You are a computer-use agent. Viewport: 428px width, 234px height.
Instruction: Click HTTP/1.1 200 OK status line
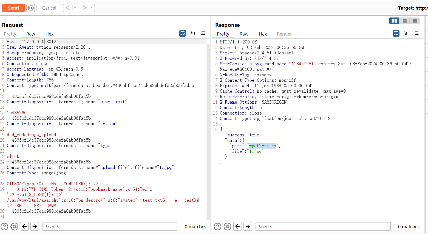pyautogui.click(x=238, y=42)
